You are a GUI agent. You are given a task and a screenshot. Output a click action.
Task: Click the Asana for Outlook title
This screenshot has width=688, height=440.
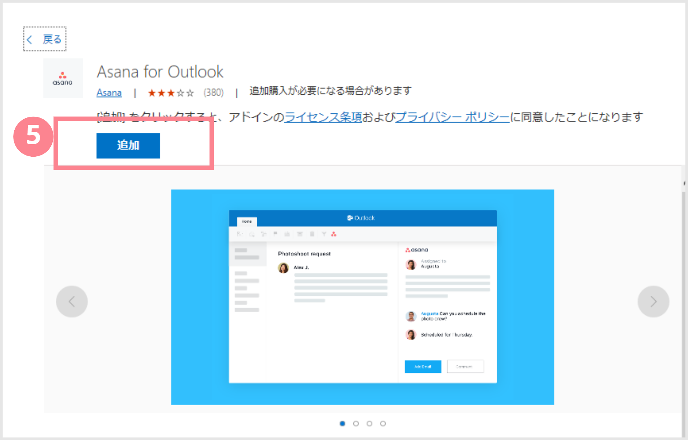pyautogui.click(x=160, y=72)
